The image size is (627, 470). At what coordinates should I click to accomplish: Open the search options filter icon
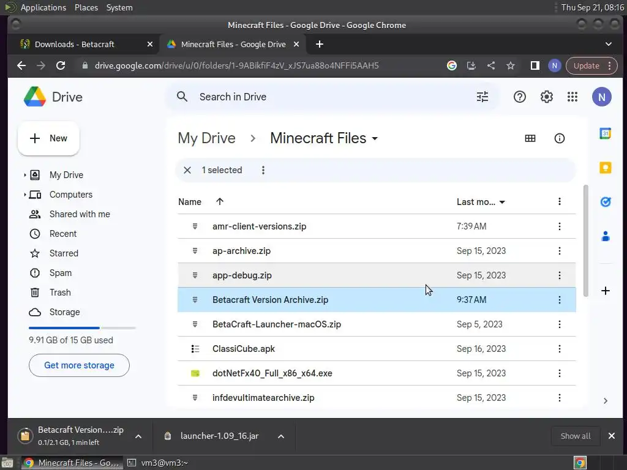tap(482, 97)
